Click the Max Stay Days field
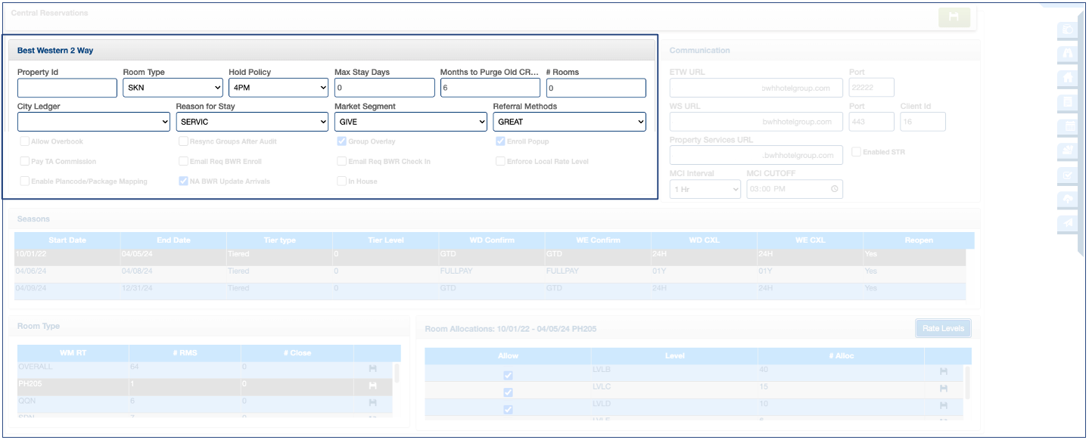The image size is (1089, 440). tap(384, 88)
